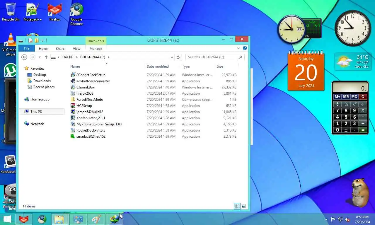Open the Recycle Bin desktop icon
The width and height of the screenshot is (375, 225).
pyautogui.click(x=11, y=12)
